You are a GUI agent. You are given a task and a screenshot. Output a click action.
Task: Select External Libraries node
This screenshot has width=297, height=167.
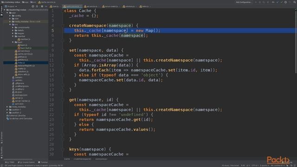pyautogui.click(x=16, y=116)
